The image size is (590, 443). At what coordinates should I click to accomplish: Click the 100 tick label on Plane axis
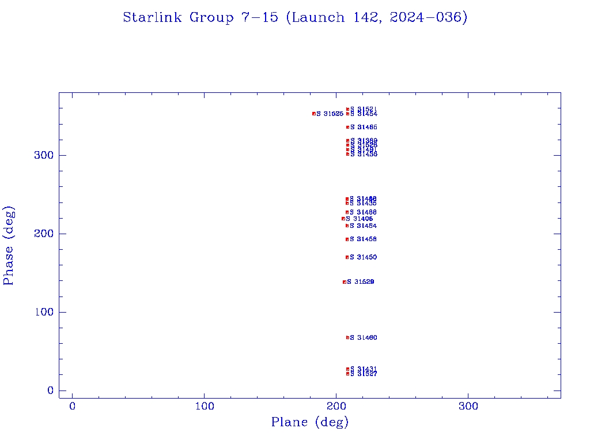205,407
